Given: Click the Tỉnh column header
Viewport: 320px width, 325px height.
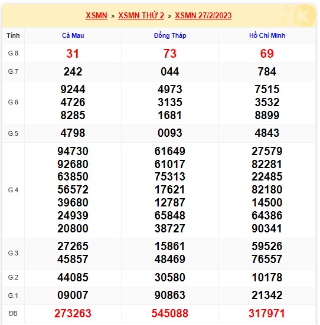Looking at the screenshot, I should point(13,35).
